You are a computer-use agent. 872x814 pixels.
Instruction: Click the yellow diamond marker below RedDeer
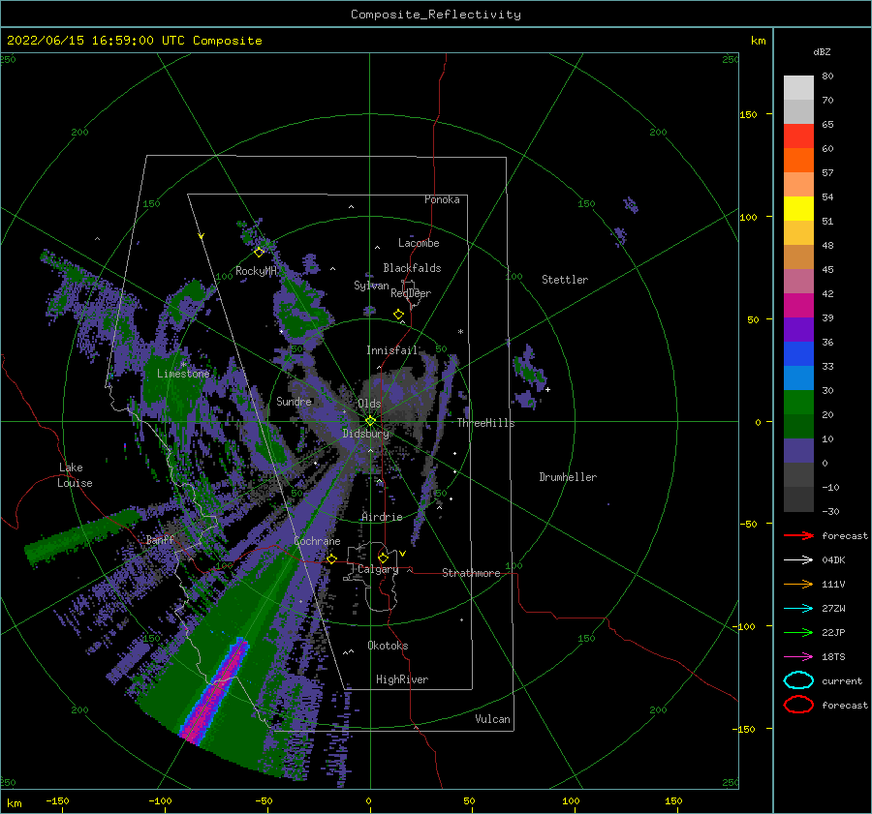point(398,315)
